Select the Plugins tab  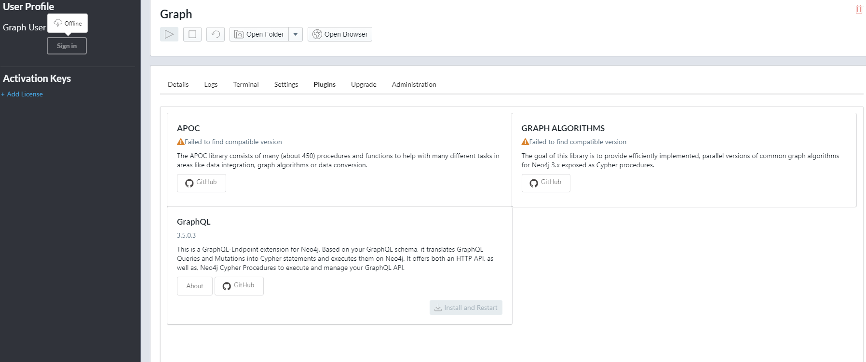(x=325, y=84)
